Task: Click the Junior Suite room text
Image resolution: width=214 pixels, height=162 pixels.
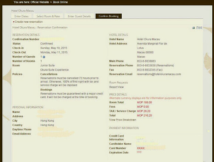Action: (47, 65)
